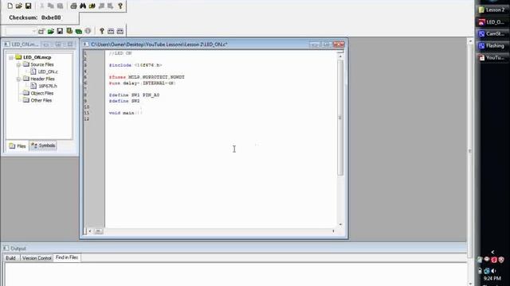The image size is (510, 286).
Task: Switch to the Symbols tab
Action: pos(43,145)
